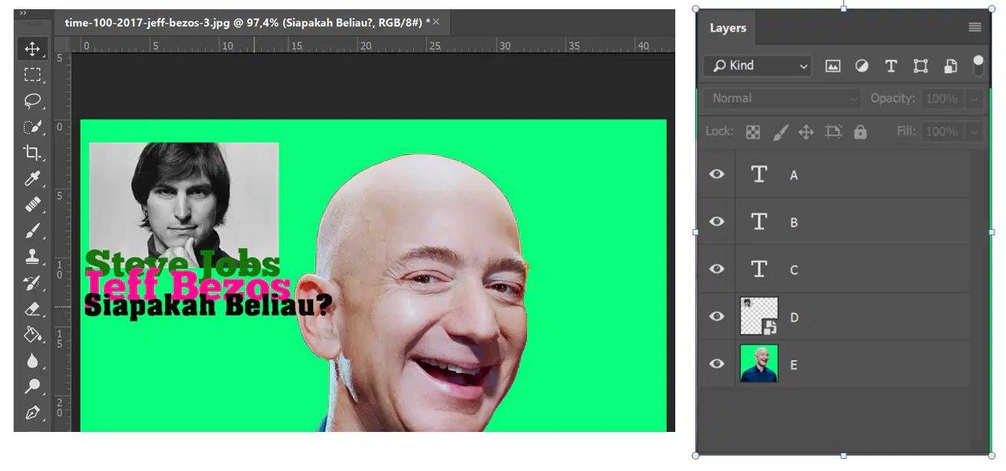Image resolution: width=1006 pixels, height=471 pixels.
Task: Filter layers by type layers icon
Action: pos(891,66)
